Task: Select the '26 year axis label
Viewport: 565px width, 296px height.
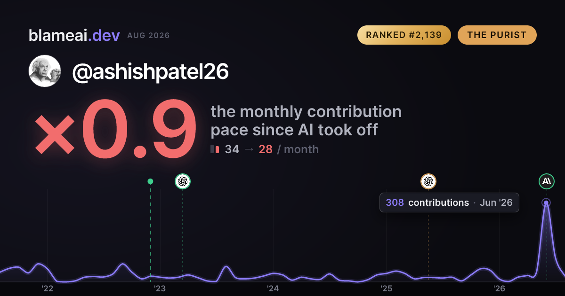Action: tap(499, 288)
